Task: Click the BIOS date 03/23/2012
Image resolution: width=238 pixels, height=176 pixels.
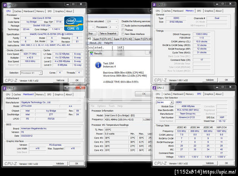Action: tap(50, 136)
